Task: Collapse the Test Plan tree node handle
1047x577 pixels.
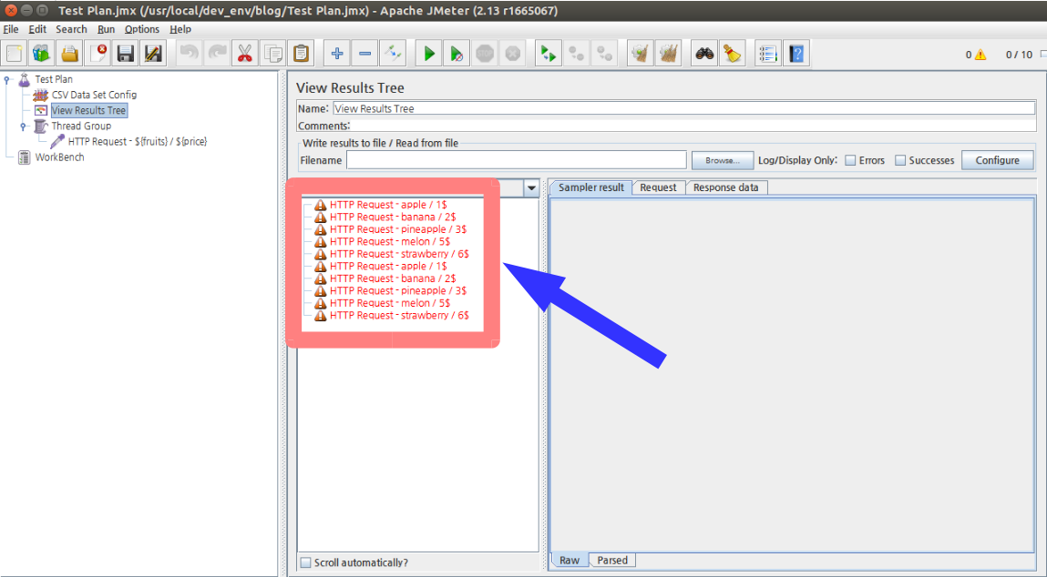Action: click(x=7, y=79)
